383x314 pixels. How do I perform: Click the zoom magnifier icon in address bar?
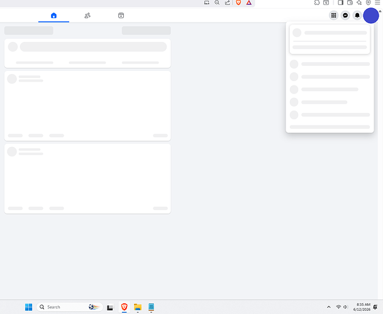[217, 3]
